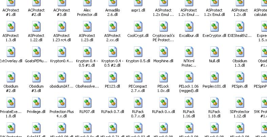
Task: Click the NTKrnl Protec file icon
Action: 189,52
